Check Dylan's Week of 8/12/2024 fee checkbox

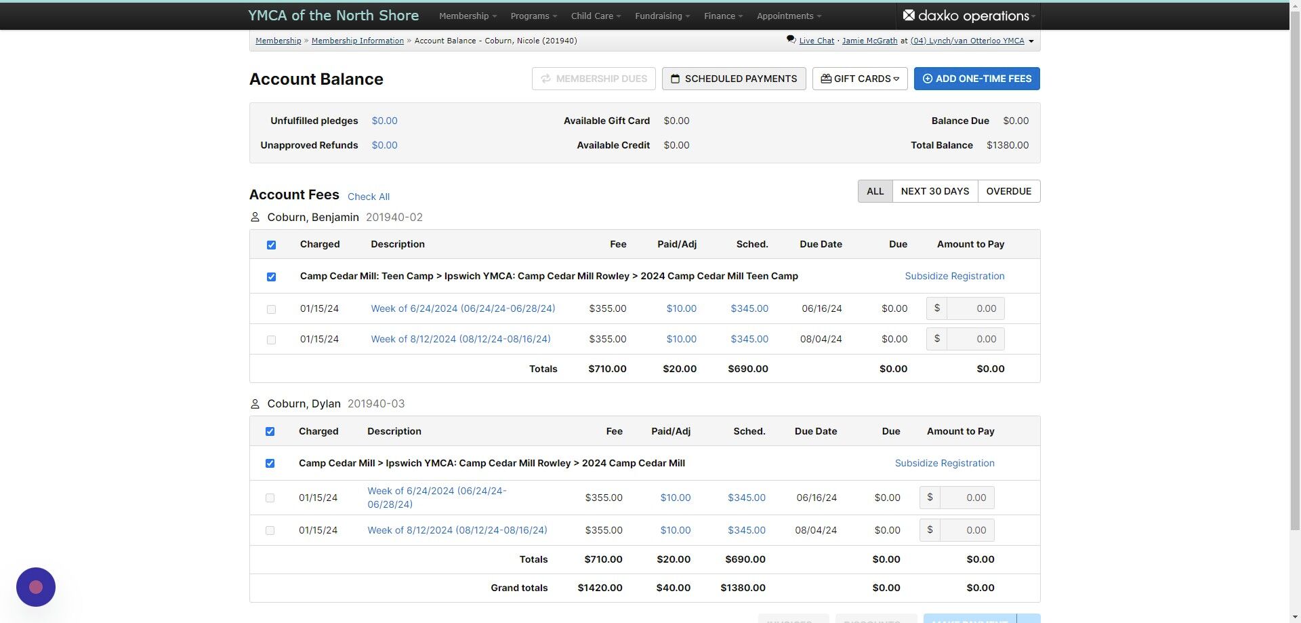point(270,531)
